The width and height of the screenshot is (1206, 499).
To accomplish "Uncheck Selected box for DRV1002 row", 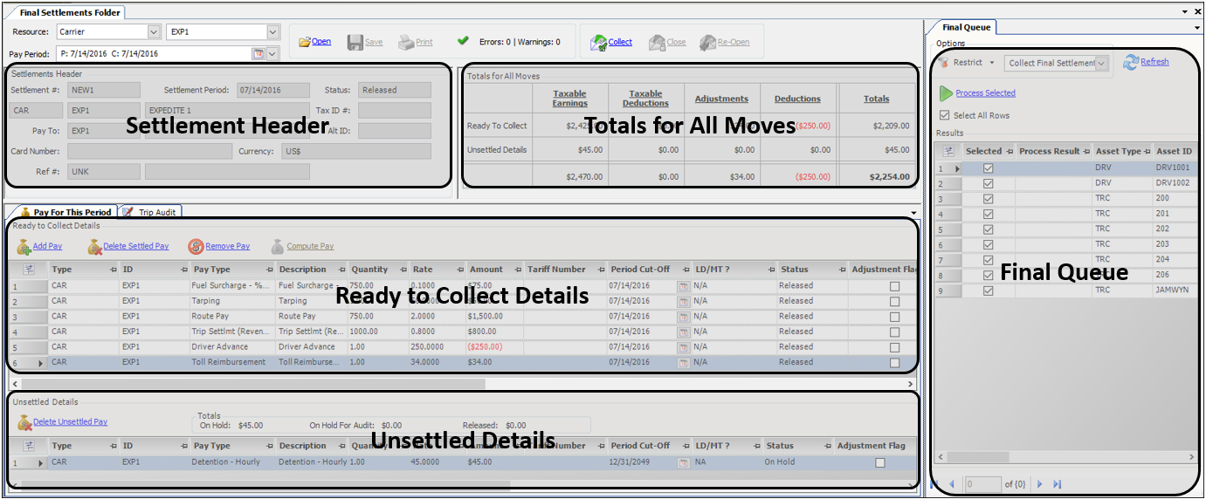I will [989, 183].
